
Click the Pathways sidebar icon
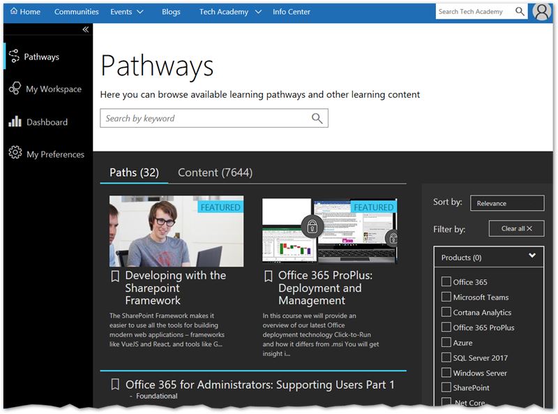(x=14, y=57)
